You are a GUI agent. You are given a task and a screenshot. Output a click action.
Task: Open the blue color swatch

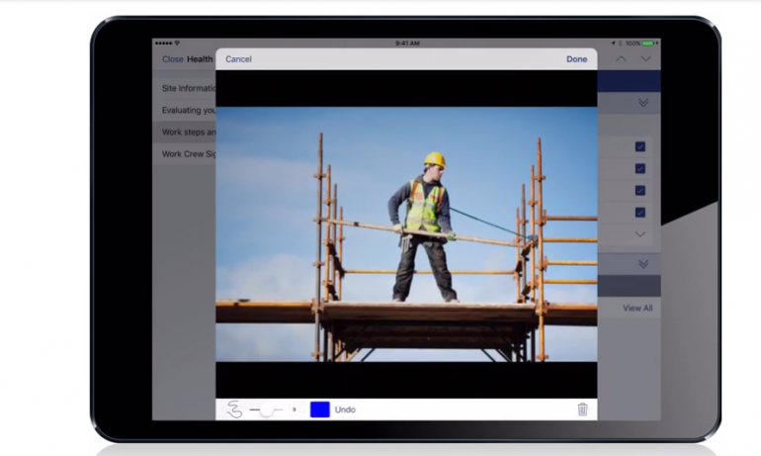pos(319,410)
